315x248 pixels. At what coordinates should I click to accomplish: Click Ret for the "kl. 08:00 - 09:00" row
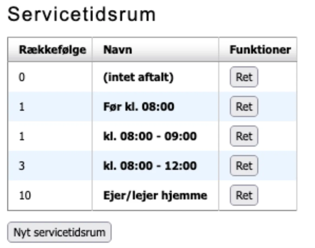click(x=244, y=136)
